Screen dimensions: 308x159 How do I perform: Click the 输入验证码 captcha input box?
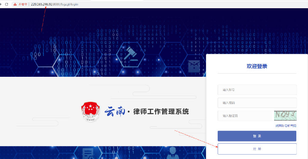[x=245, y=116]
